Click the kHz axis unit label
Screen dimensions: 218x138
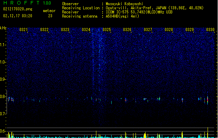pos(3,28)
